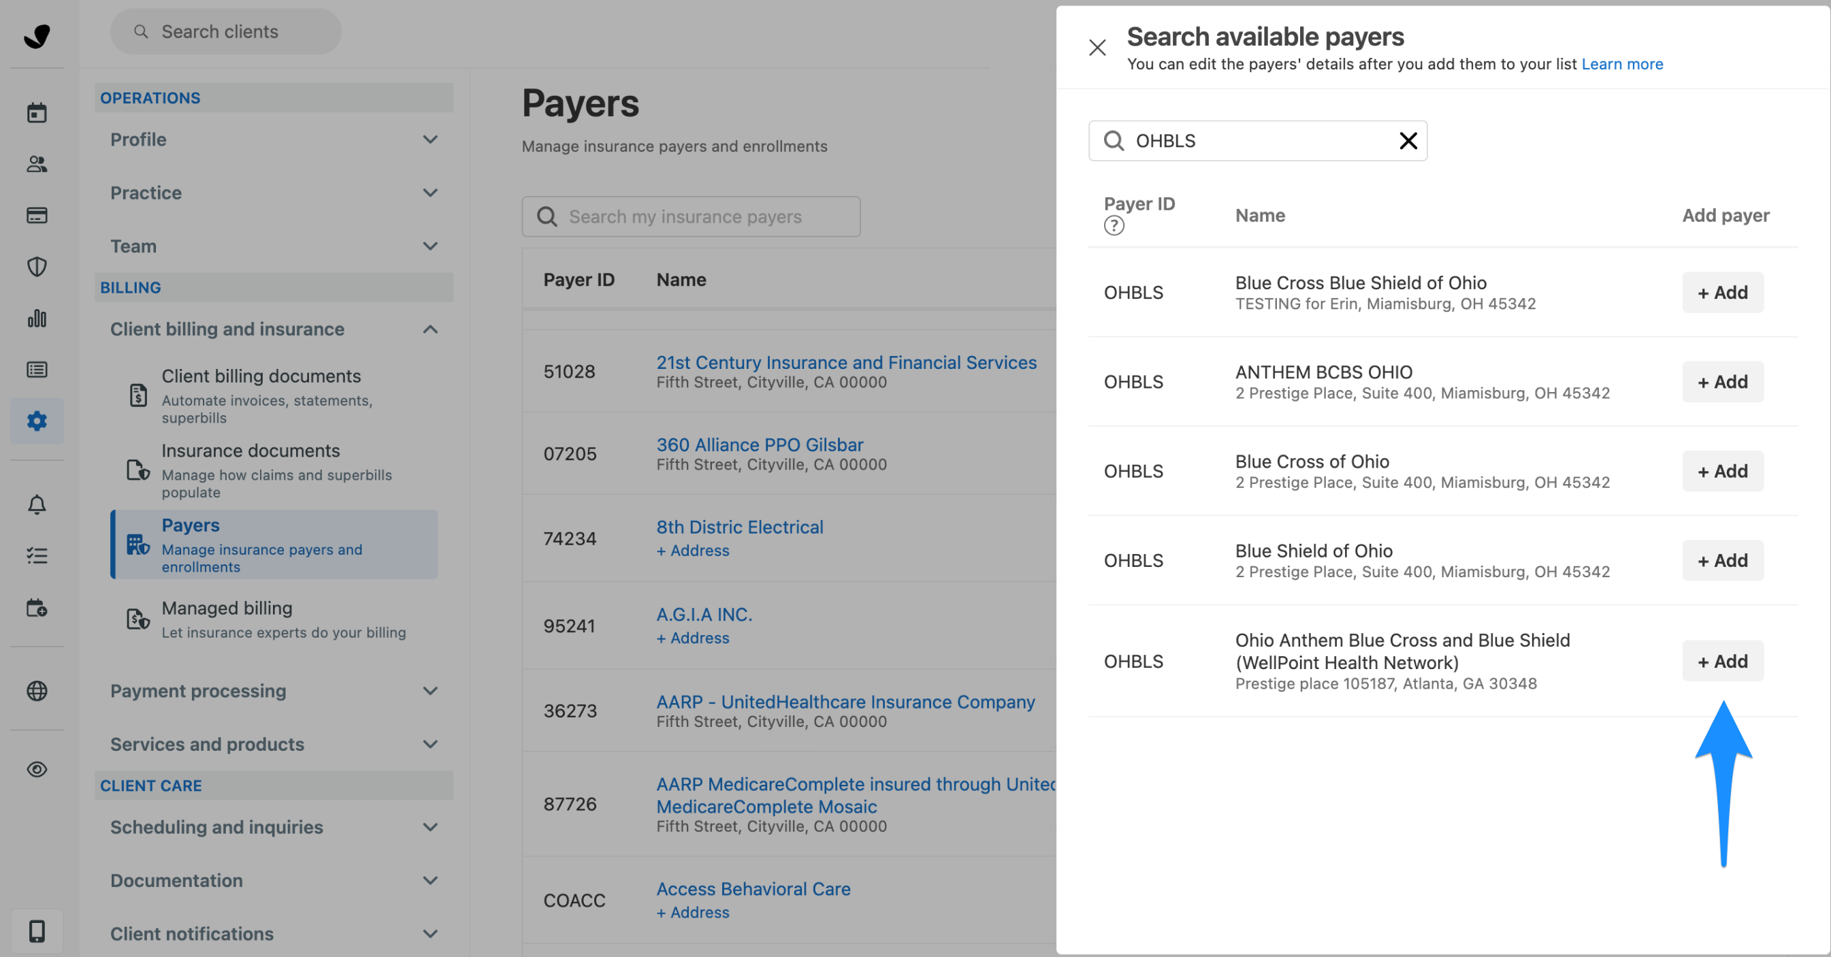The image size is (1831, 957).
Task: Click the Managed billing icon
Action: point(138,619)
